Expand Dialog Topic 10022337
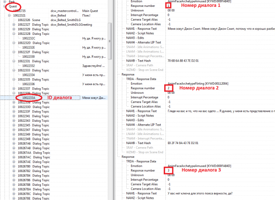This screenshot has width=275, height=200. [14, 89]
